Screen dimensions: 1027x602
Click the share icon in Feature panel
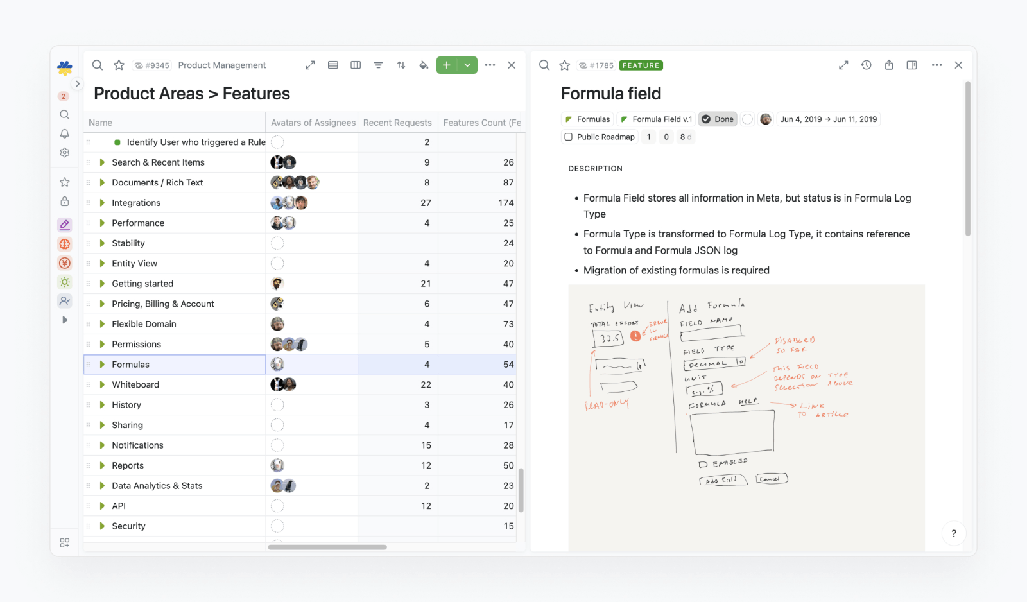point(889,65)
